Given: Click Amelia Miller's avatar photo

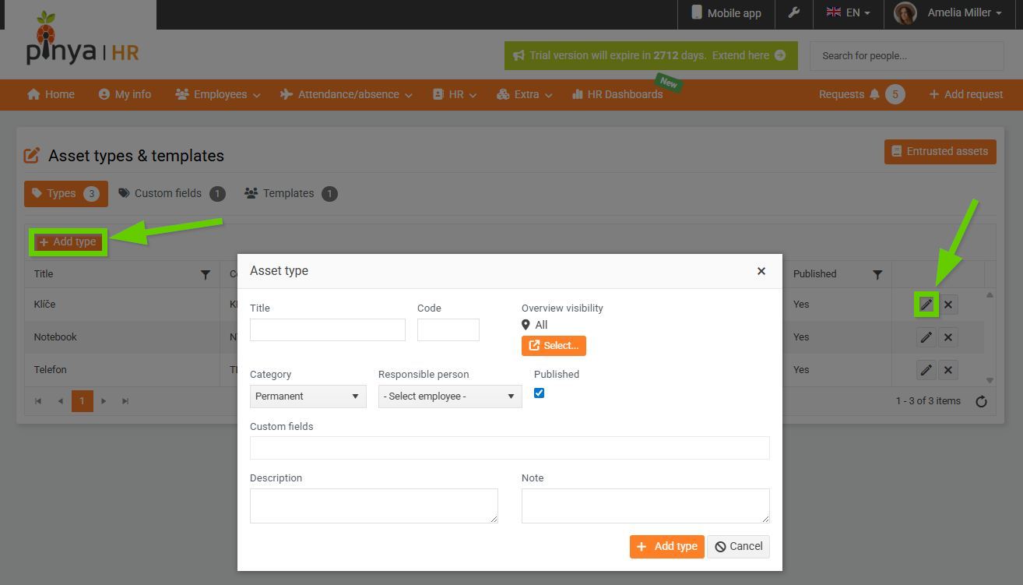Looking at the screenshot, I should 905,13.
